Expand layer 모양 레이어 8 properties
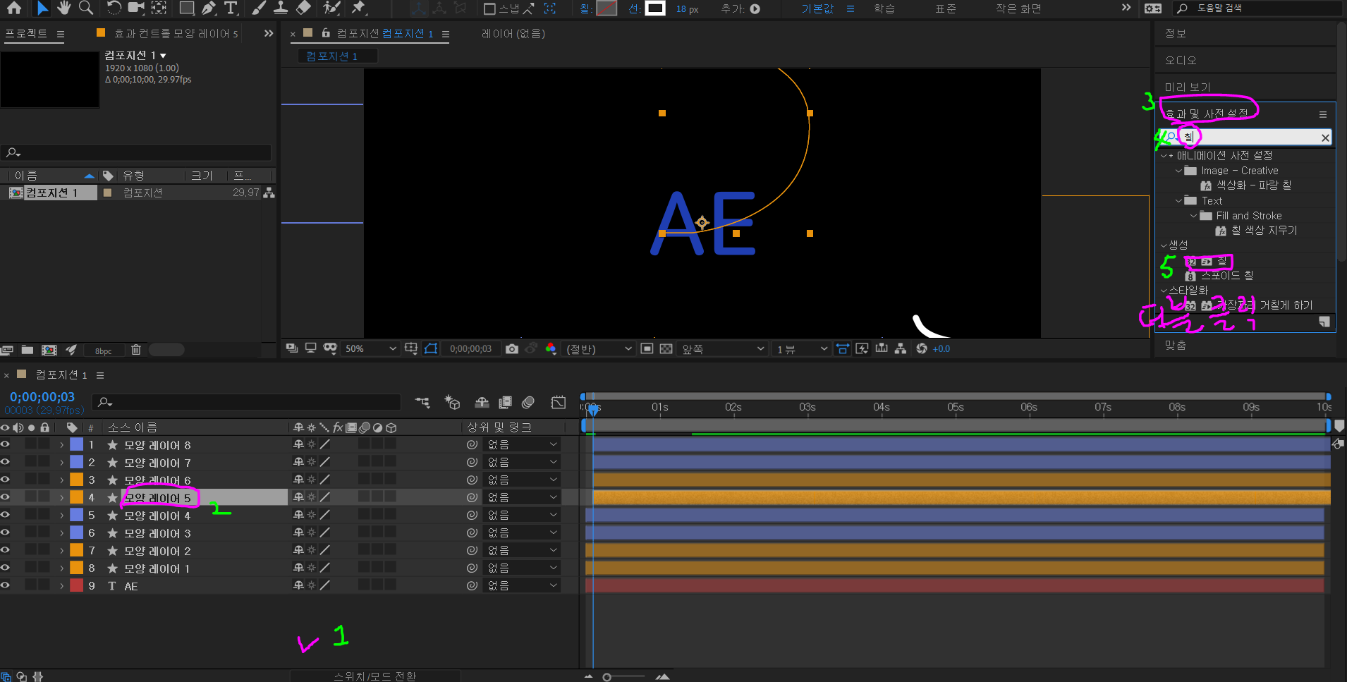1347x682 pixels. (x=62, y=445)
